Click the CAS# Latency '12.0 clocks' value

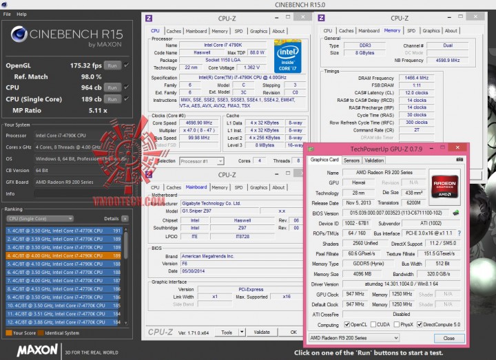[416, 93]
